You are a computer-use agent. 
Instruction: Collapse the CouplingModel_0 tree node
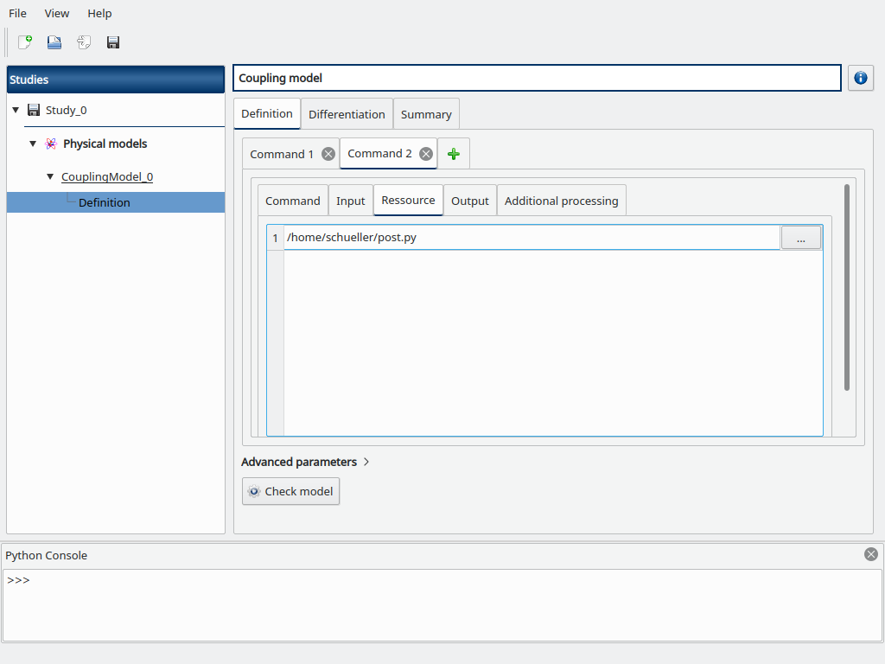(50, 176)
